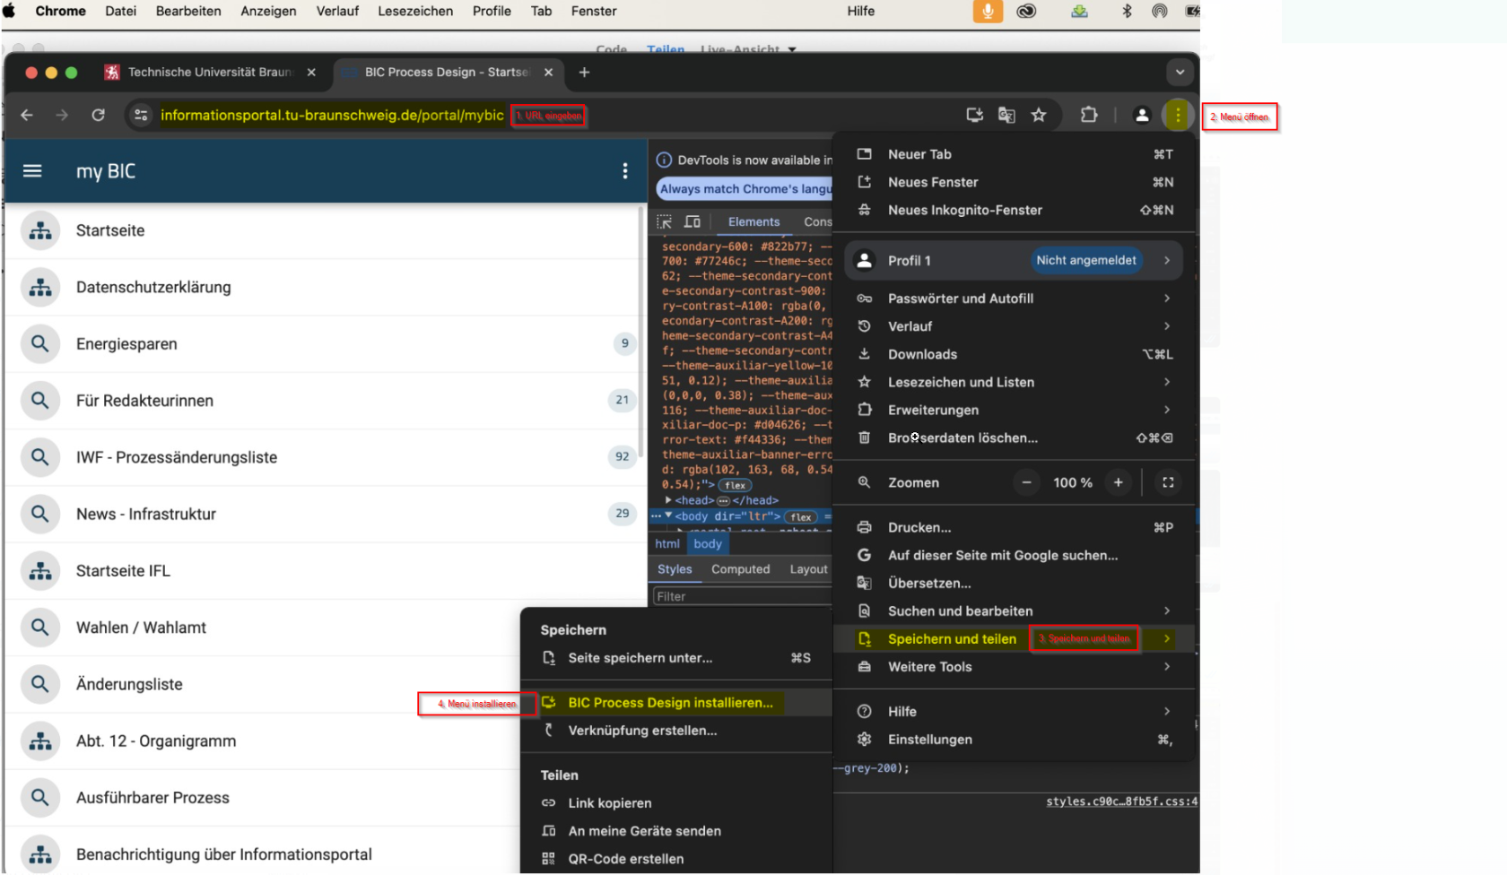The image size is (1507, 875).
Task: Switch to DevTools Computed tab
Action: pos(740,569)
